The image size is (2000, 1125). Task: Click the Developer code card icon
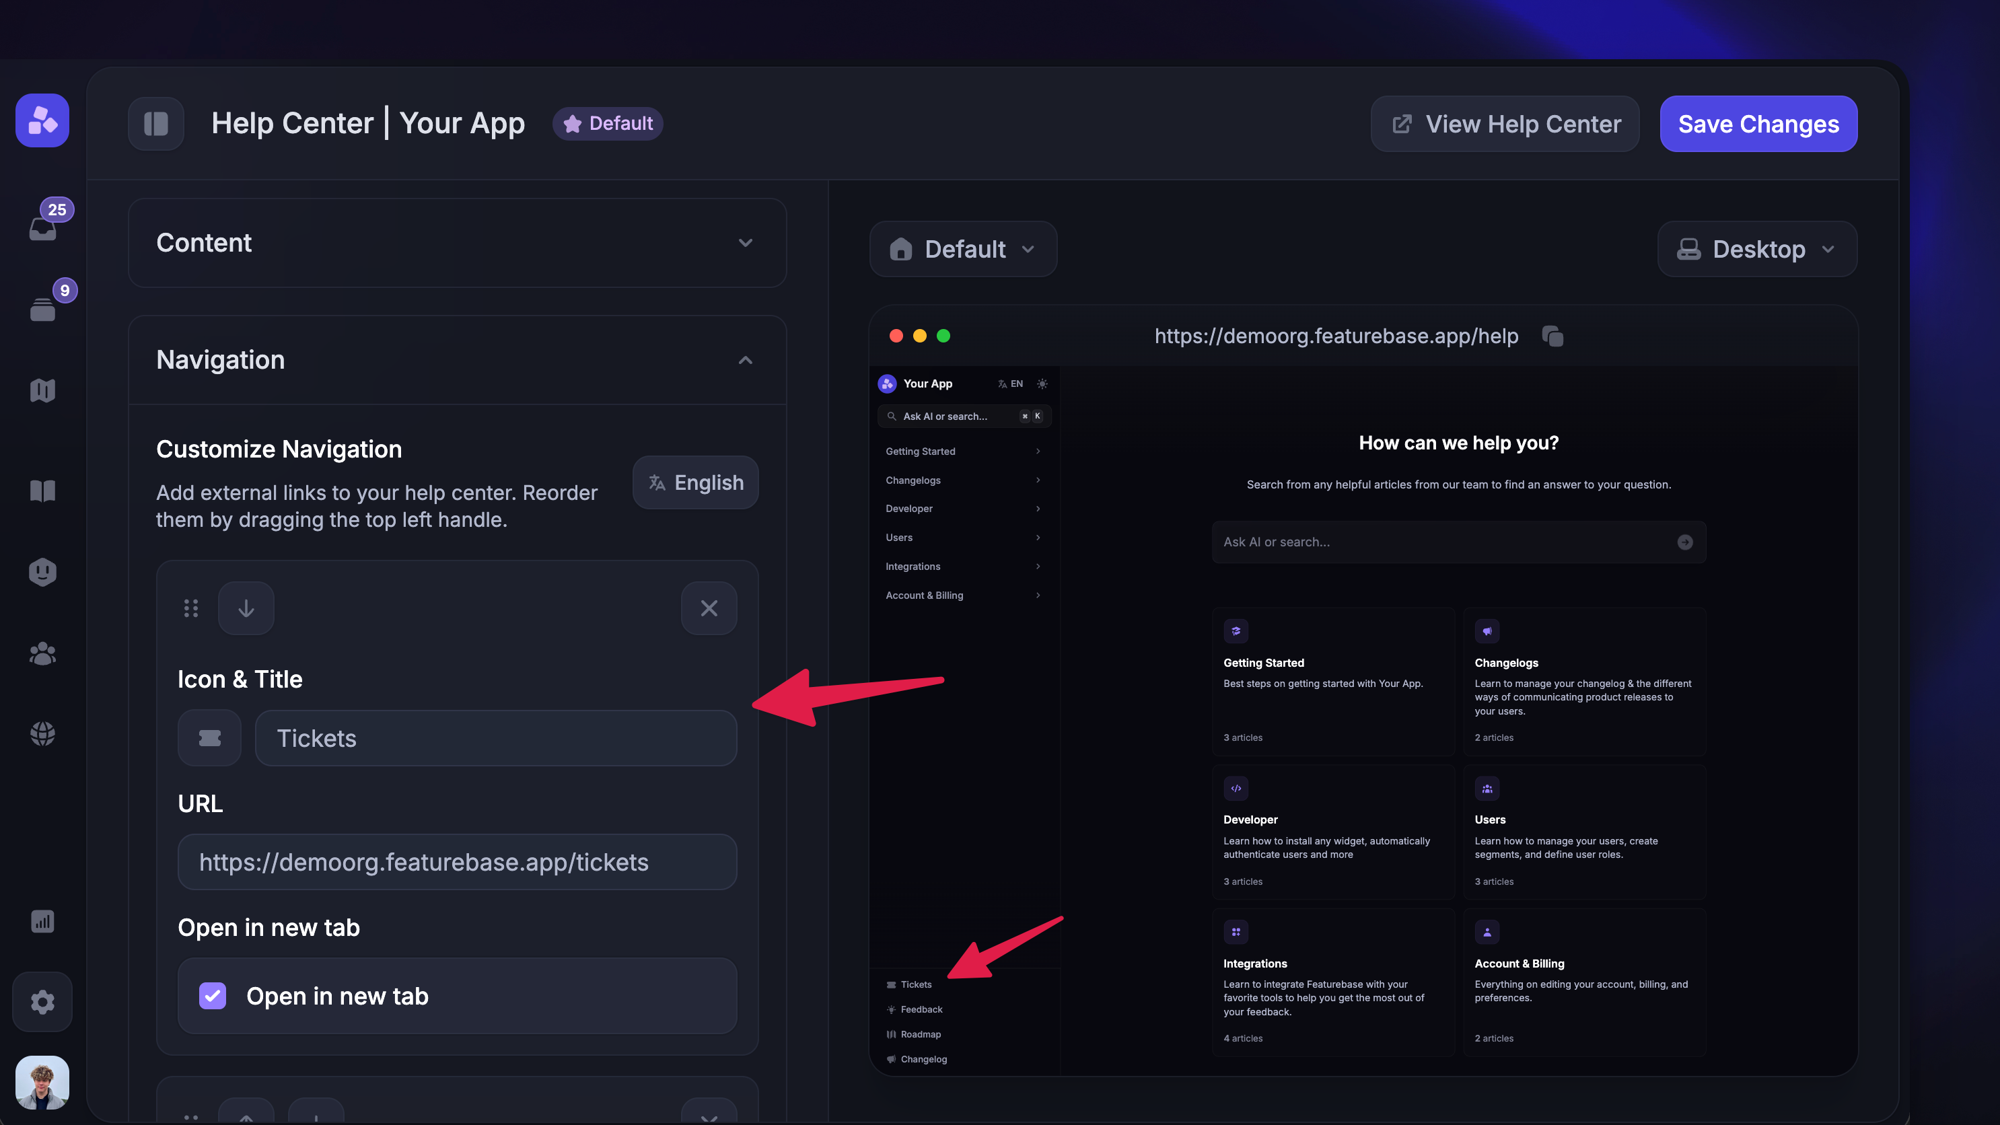pyautogui.click(x=1236, y=788)
